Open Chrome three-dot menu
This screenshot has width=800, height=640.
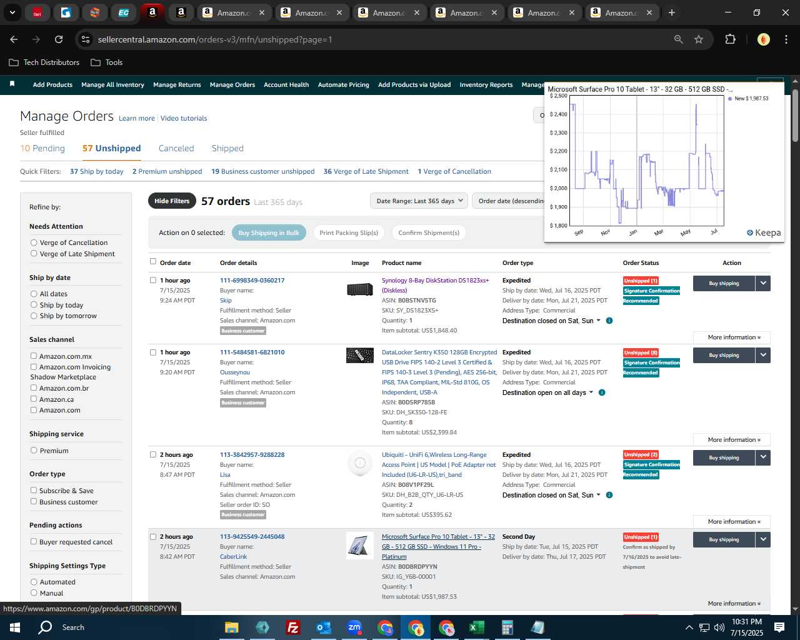pyautogui.click(x=786, y=39)
